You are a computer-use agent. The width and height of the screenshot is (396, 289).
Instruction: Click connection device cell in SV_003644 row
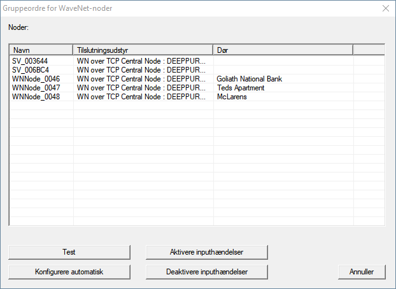point(141,61)
